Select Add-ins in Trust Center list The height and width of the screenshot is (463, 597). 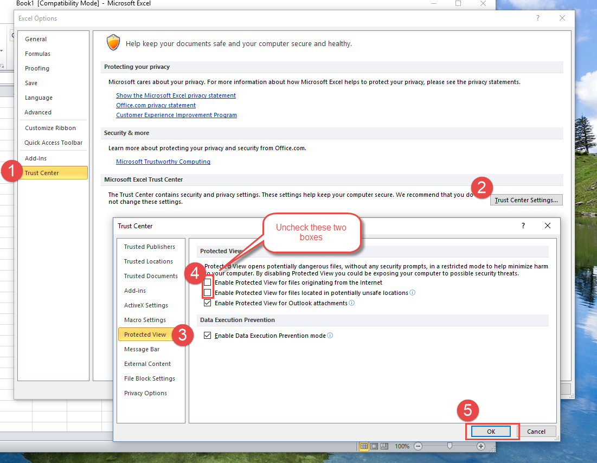click(151, 291)
